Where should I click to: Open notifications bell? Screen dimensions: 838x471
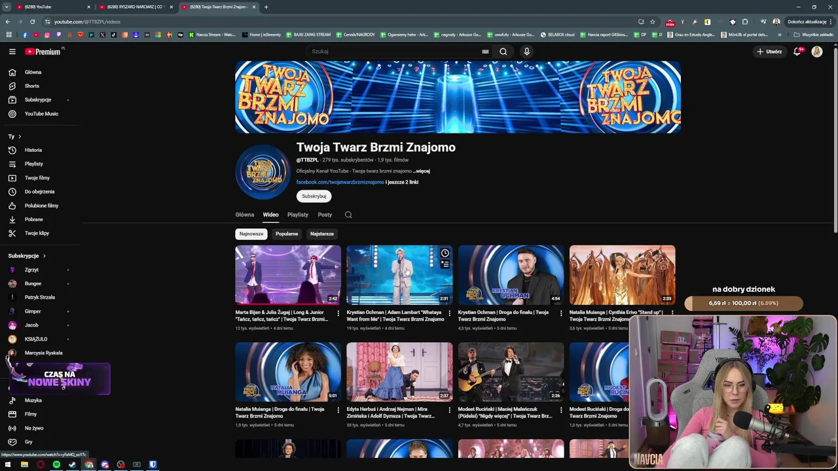coord(797,51)
